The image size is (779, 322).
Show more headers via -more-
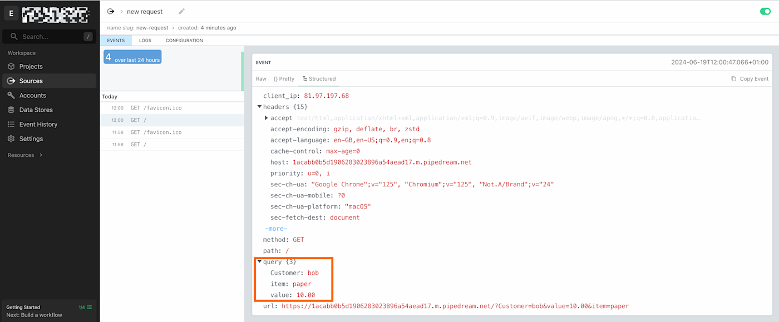point(276,229)
